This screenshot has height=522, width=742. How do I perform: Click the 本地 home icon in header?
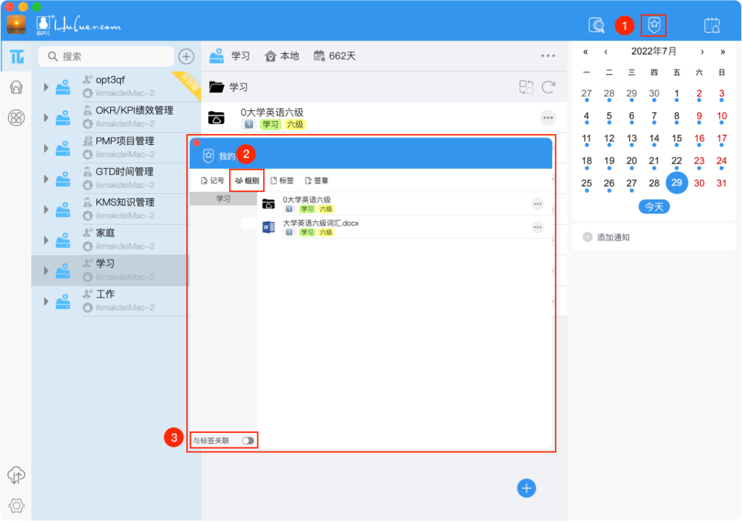coord(270,57)
